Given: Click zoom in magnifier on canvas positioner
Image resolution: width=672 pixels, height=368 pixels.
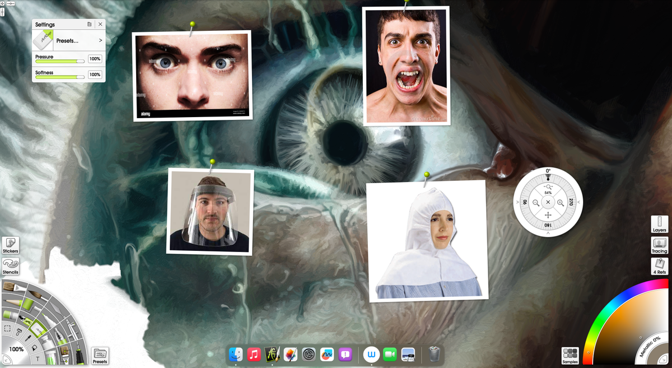Looking at the screenshot, I should click(561, 202).
